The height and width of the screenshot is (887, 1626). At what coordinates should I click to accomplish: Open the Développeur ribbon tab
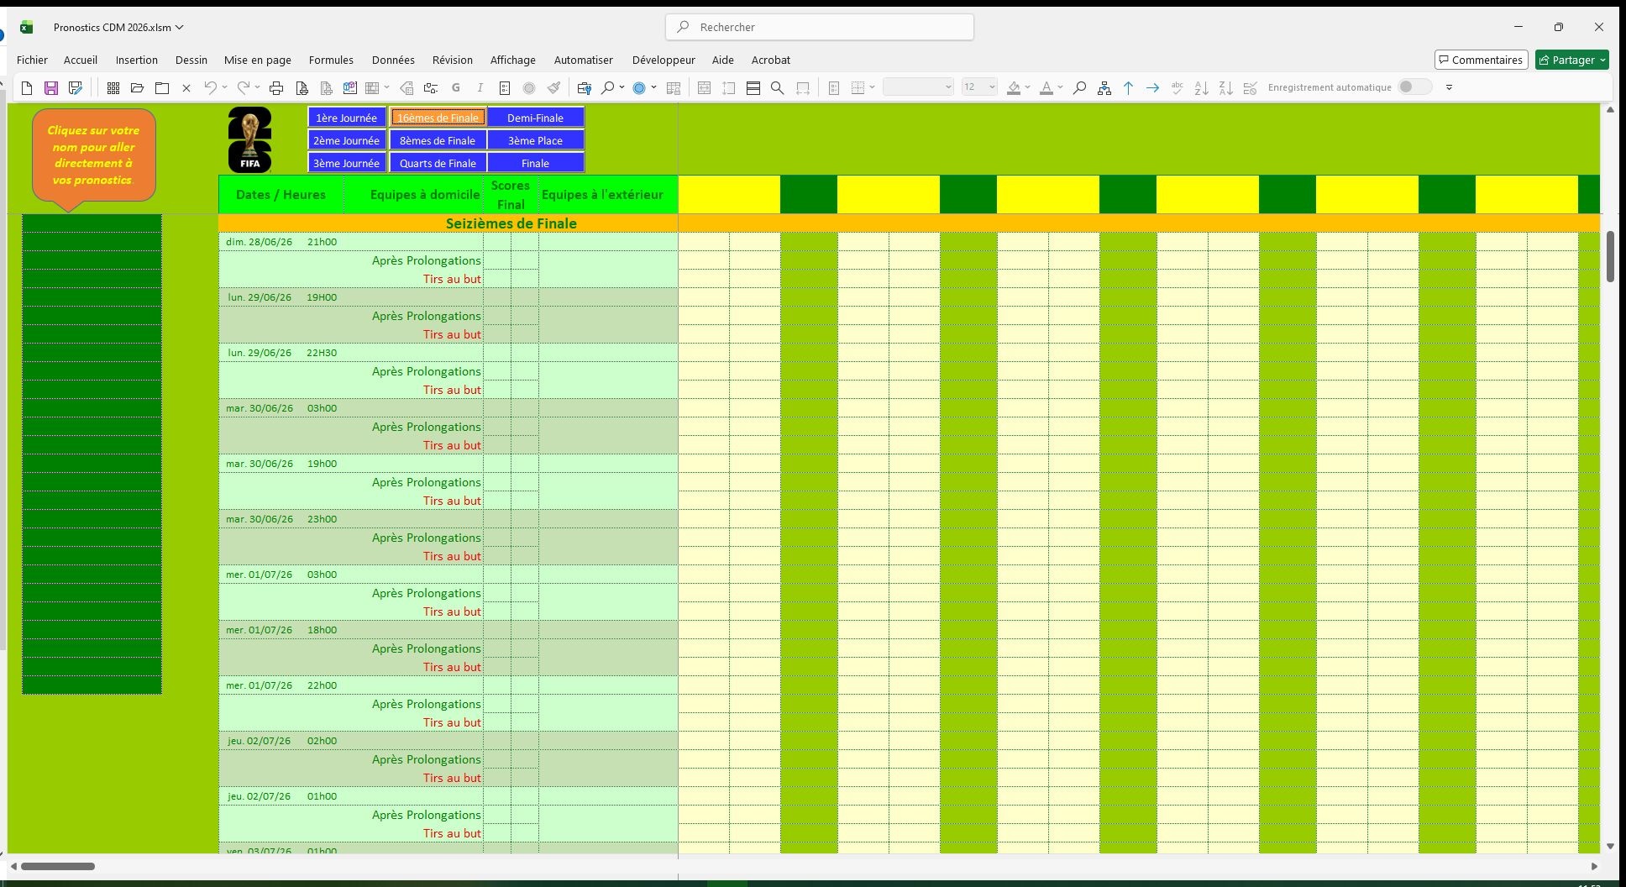[x=663, y=60]
